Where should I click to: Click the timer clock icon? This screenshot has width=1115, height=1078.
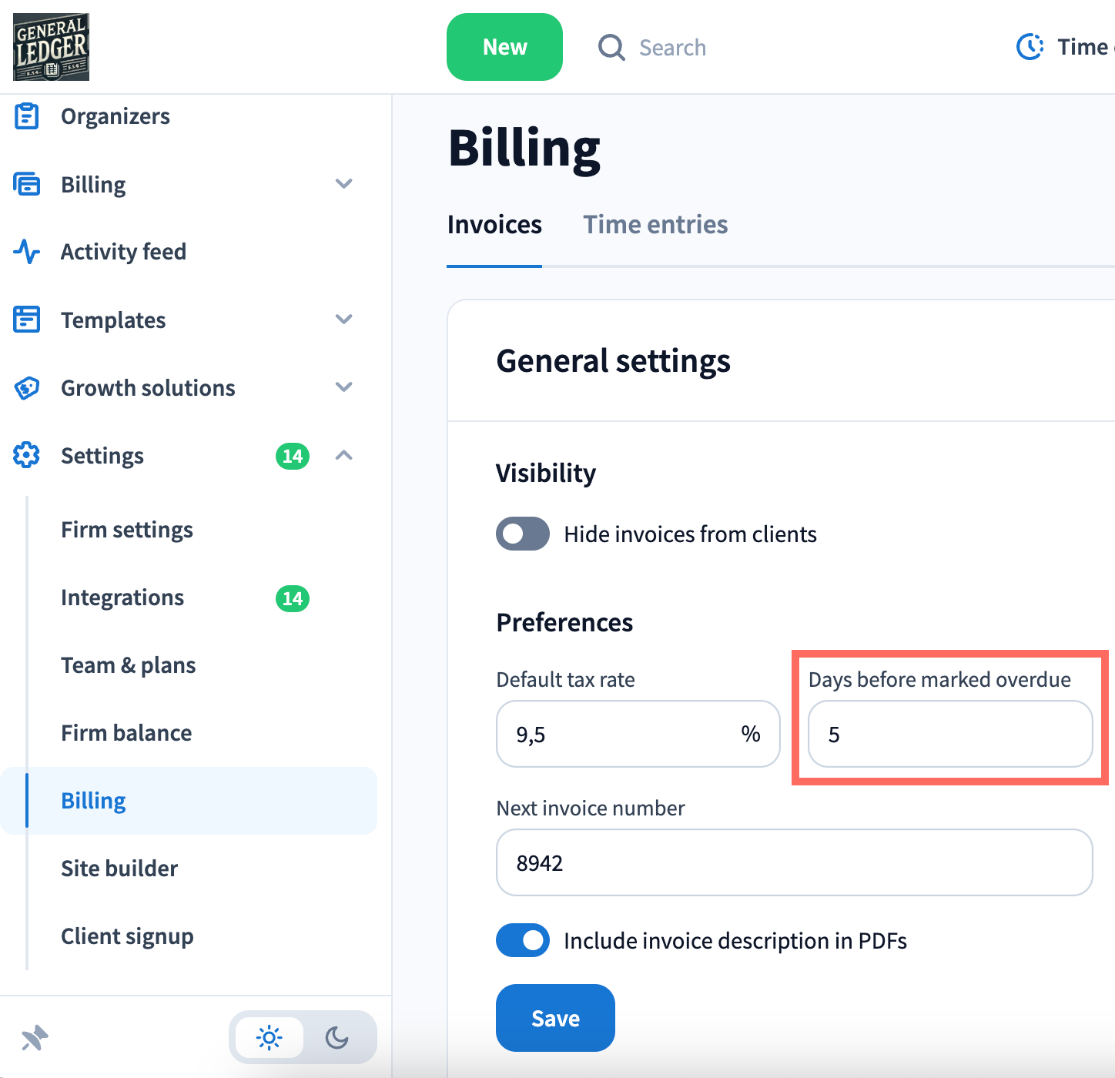1030,47
